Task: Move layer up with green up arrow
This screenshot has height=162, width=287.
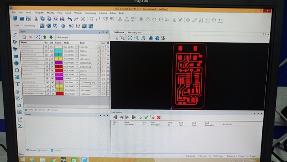Action: (45, 37)
